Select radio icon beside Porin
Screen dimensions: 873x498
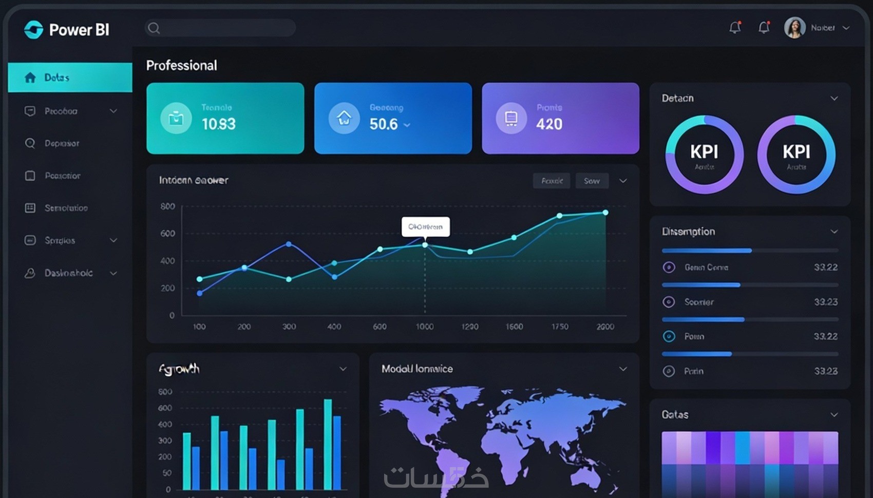click(x=669, y=371)
